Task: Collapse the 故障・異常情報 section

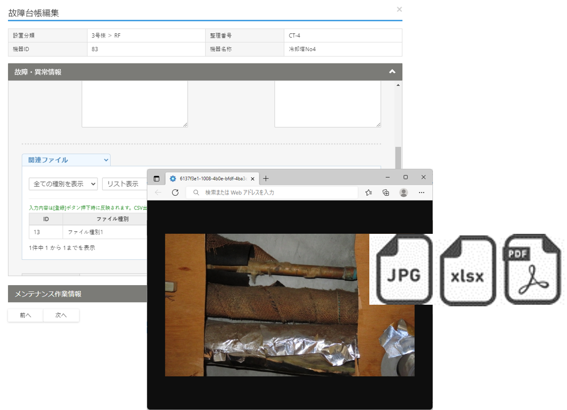Action: [392, 72]
